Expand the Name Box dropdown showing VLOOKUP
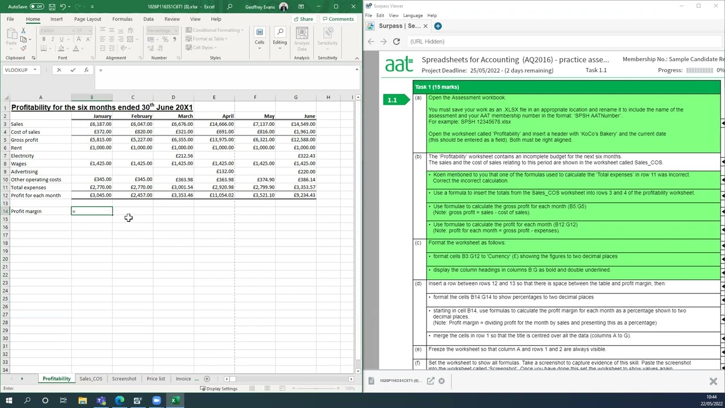The height and width of the screenshot is (408, 725). [x=35, y=70]
